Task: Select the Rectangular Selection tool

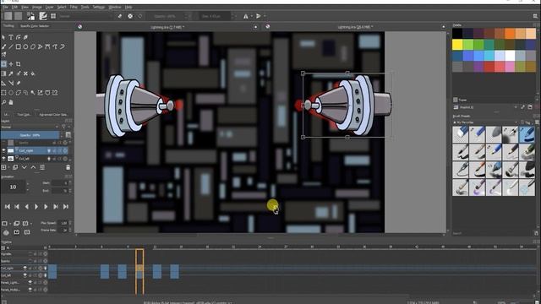Action: tap(3, 93)
